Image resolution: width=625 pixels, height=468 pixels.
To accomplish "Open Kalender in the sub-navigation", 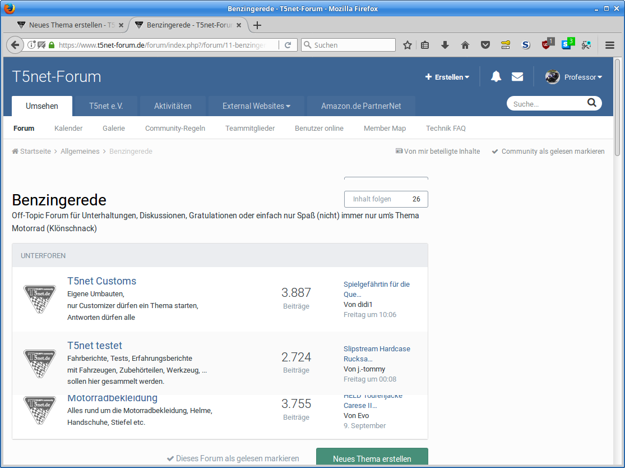I will pyautogui.click(x=68, y=128).
